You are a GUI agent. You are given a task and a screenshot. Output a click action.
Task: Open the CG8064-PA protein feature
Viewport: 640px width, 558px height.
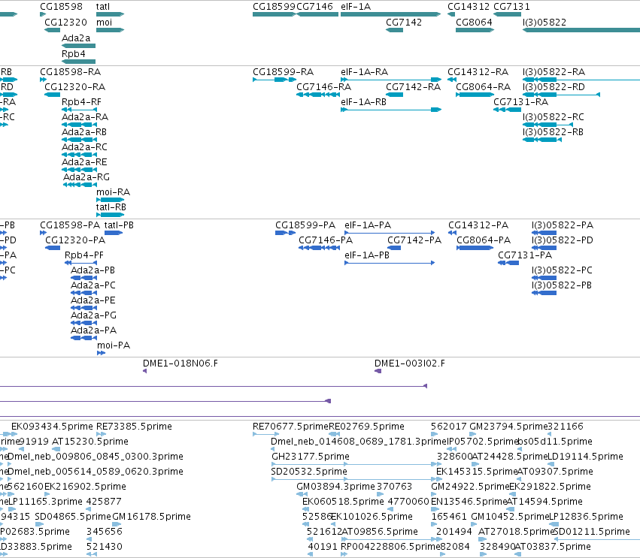[475, 248]
